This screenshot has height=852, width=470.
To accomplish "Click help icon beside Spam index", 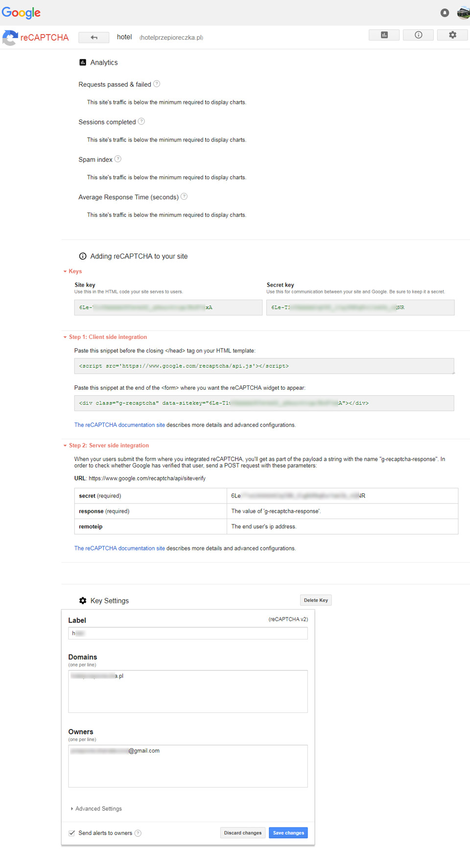I will [118, 159].
